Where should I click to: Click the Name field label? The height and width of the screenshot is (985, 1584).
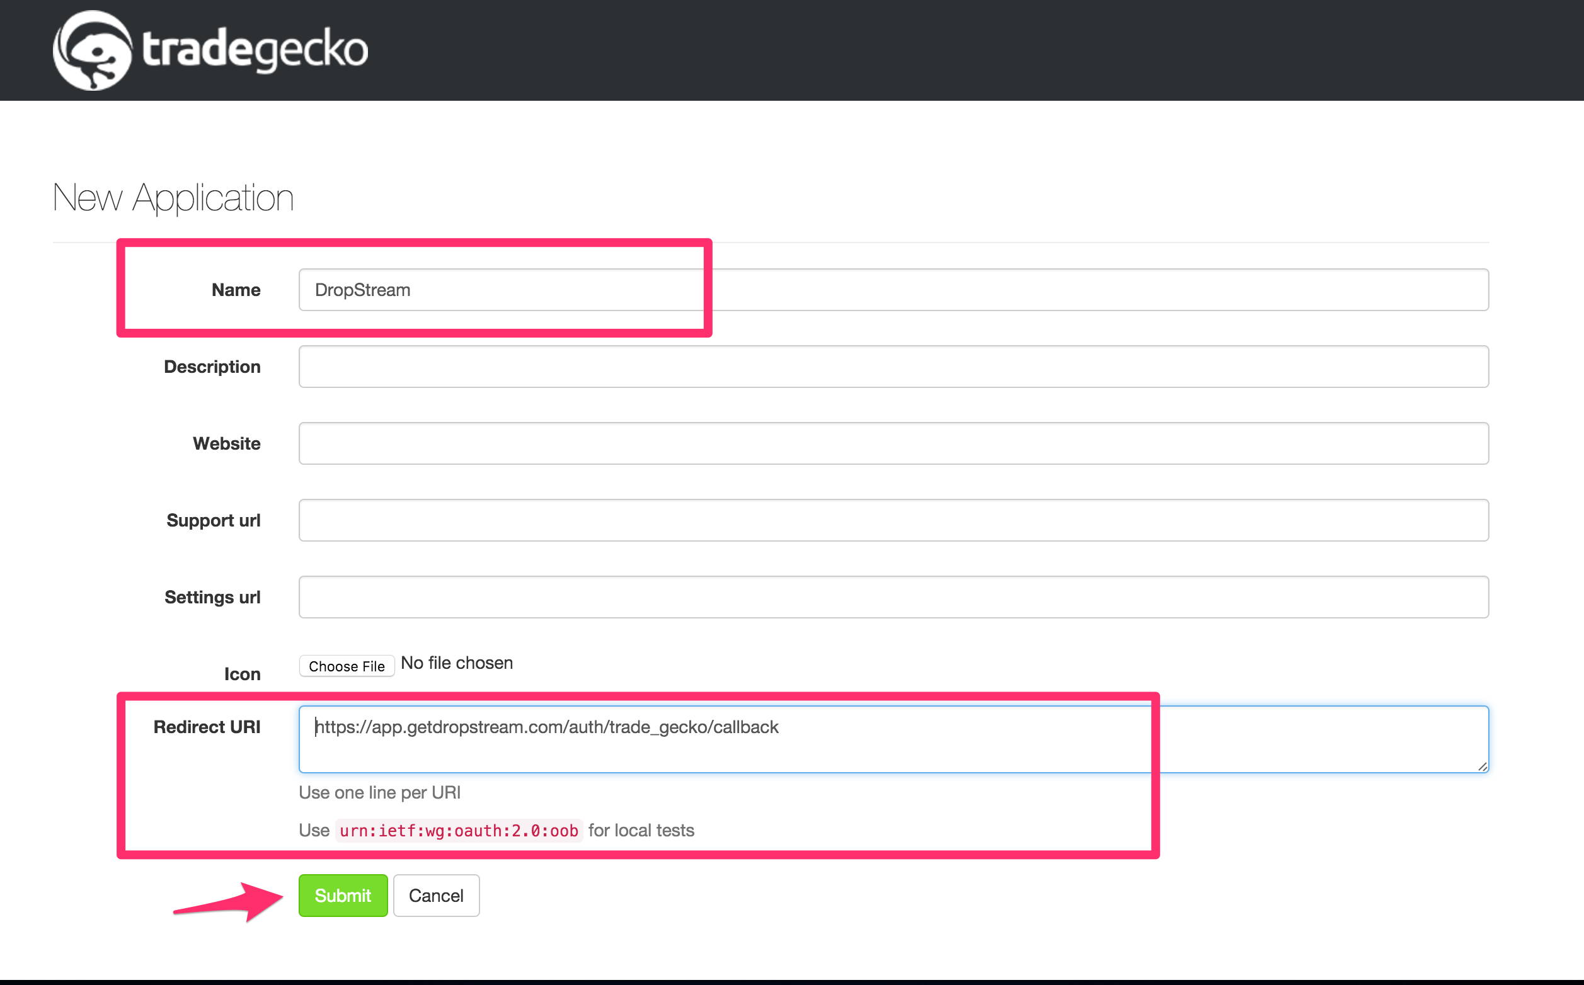236,290
